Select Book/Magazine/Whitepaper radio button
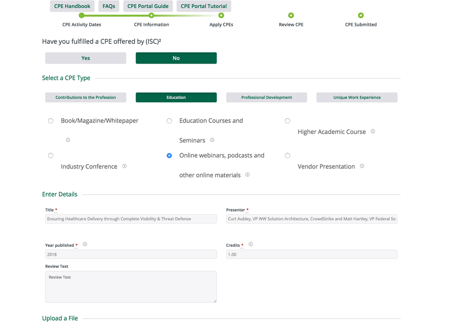 pyautogui.click(x=50, y=121)
